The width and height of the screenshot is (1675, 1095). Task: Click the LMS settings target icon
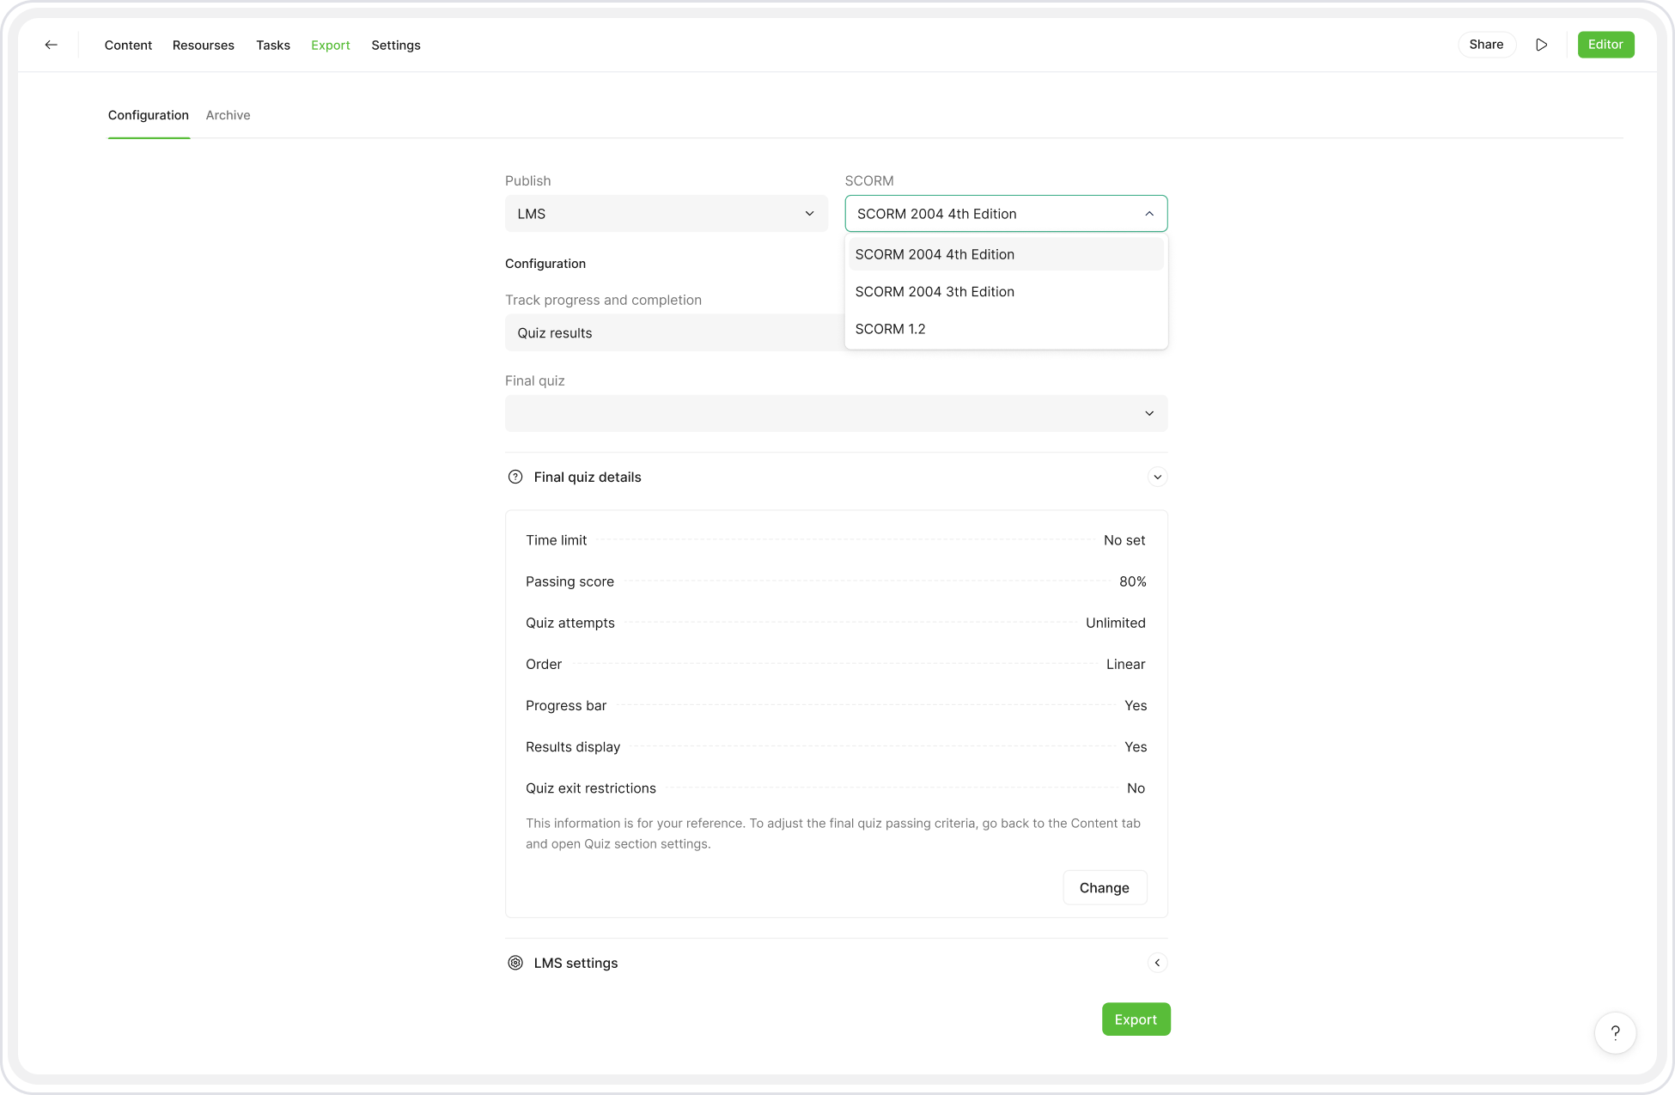515,963
